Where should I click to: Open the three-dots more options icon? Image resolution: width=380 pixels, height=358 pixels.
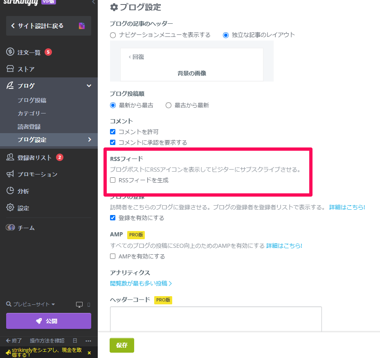pyautogui.click(x=88, y=341)
